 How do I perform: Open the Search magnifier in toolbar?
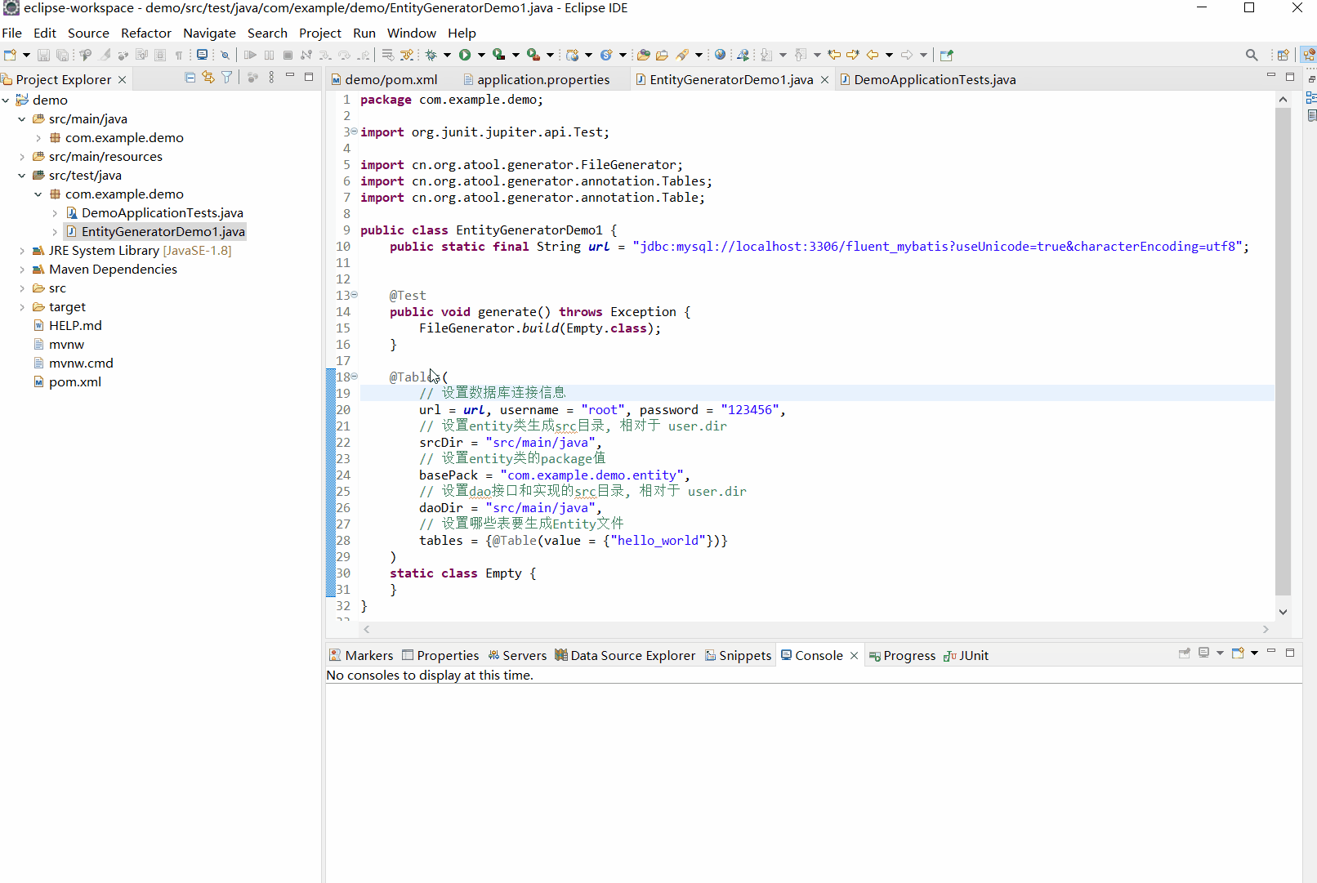pos(1252,55)
